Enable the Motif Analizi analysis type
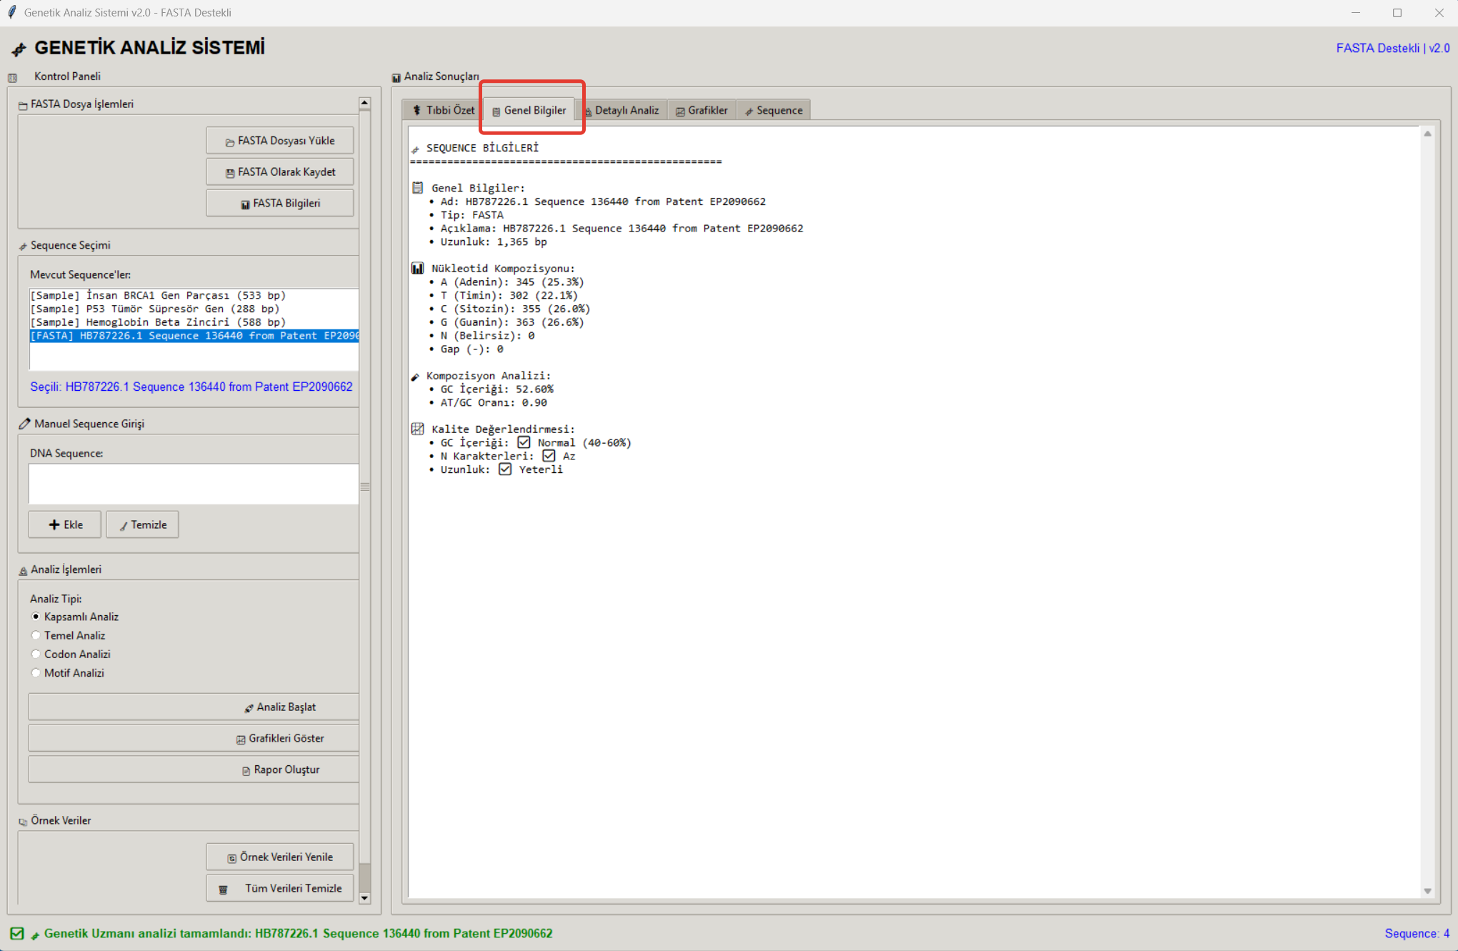1458x951 pixels. tap(36, 672)
